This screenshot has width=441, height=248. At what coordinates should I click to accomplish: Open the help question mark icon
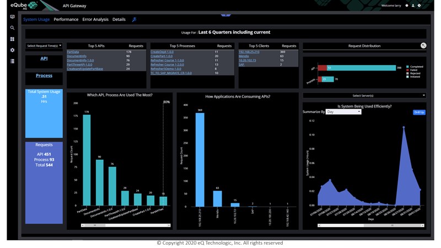click(x=407, y=6)
